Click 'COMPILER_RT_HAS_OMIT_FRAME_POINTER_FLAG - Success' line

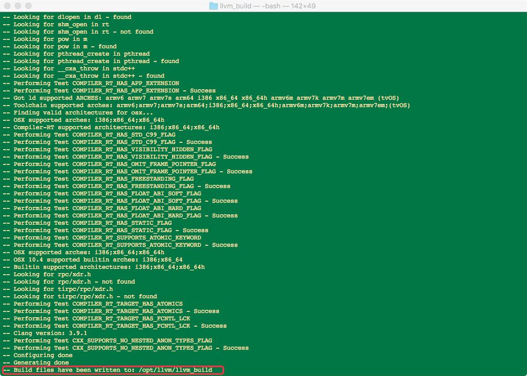(128, 172)
